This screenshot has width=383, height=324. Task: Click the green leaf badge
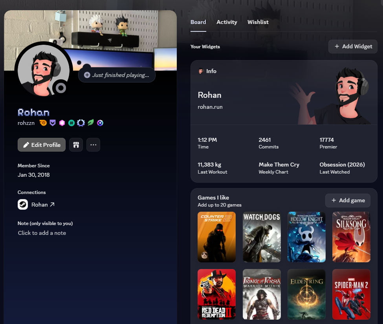click(x=91, y=123)
